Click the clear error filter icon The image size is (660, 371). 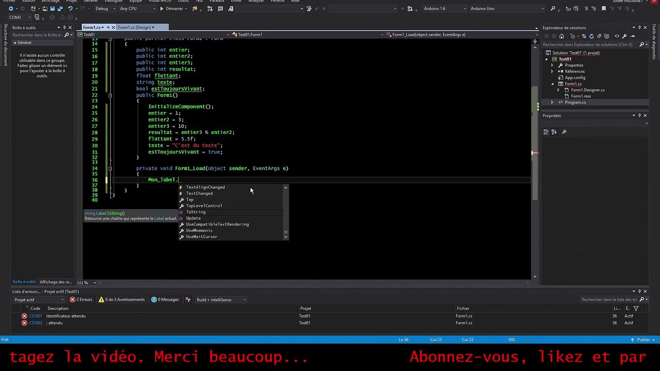[x=188, y=300]
